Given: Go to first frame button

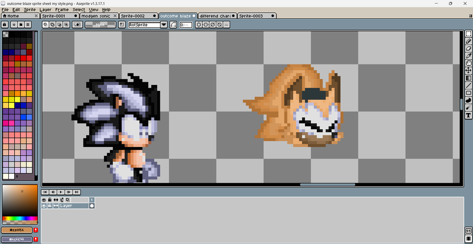Looking at the screenshot, I should 45,192.
